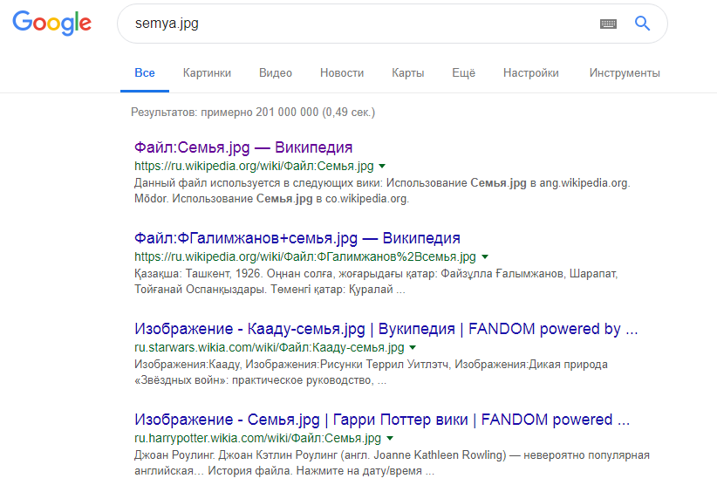The width and height of the screenshot is (717, 492).
Task: Open the Карты tab
Action: coord(408,72)
